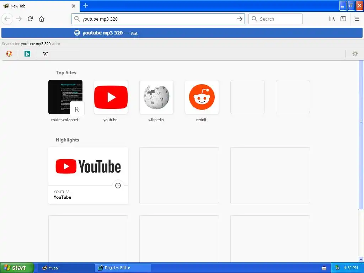
Task: Open search settings gear icon
Action: 355,54
